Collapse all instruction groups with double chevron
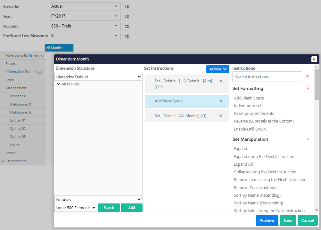The width and height of the screenshot is (321, 230). (307, 77)
